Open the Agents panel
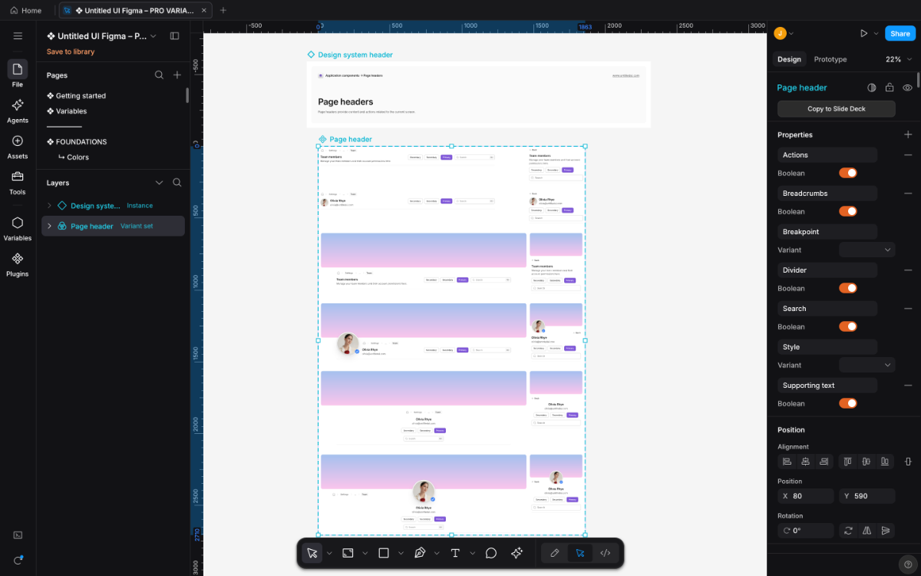Screen dimensions: 921x576 (x=18, y=111)
